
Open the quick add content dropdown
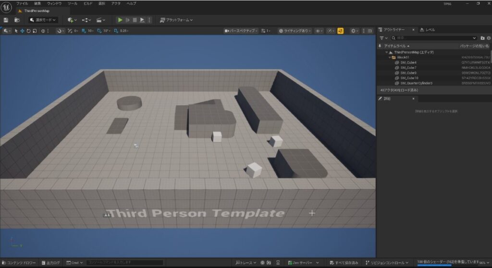[72, 20]
